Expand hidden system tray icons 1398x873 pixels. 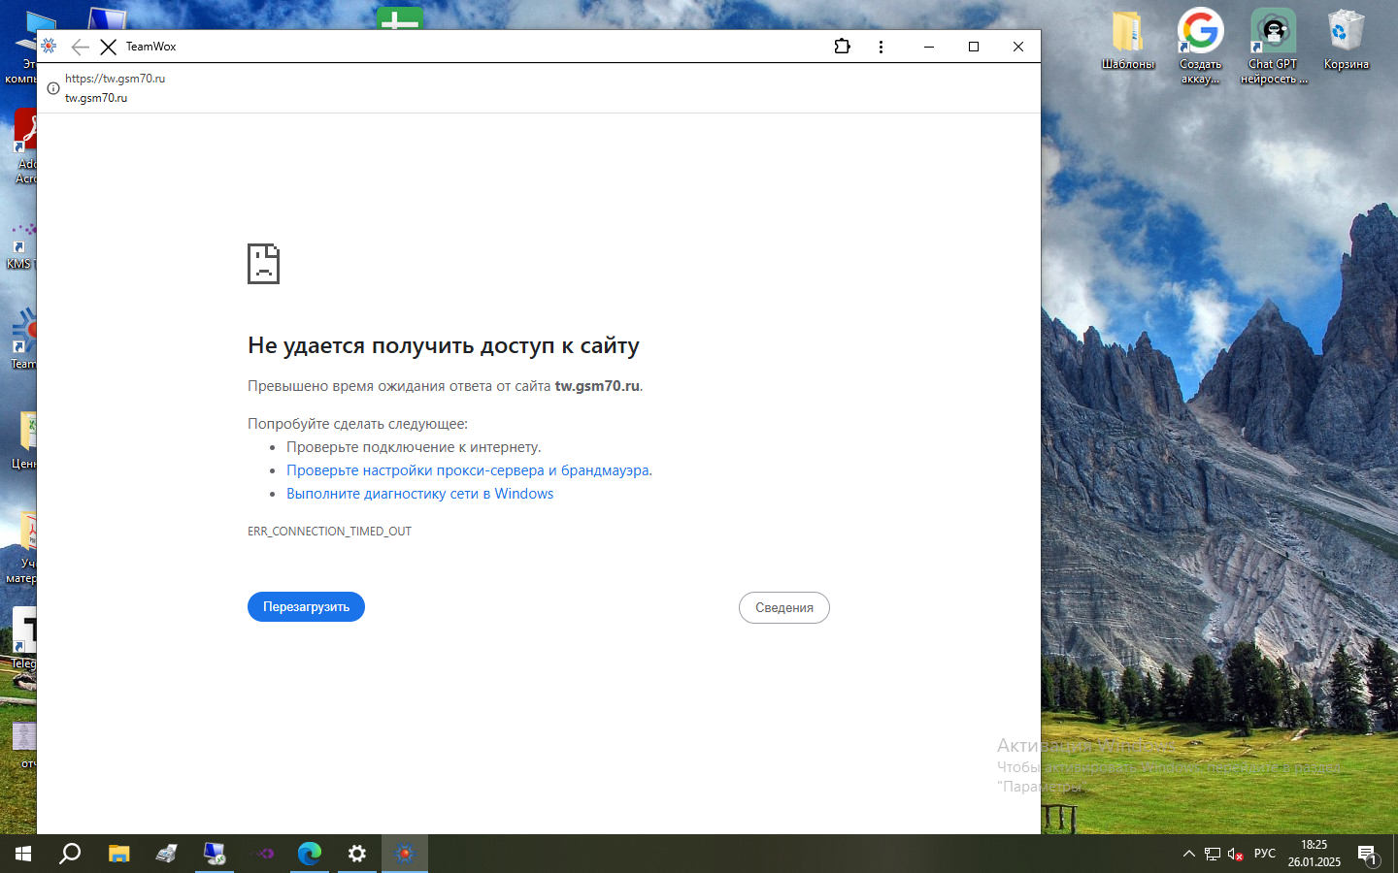click(x=1188, y=854)
